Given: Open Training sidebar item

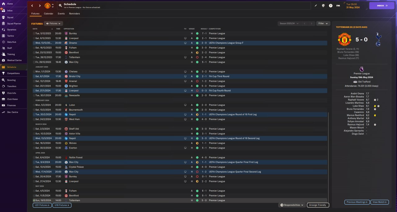Looking at the screenshot, I should tap(11, 54).
